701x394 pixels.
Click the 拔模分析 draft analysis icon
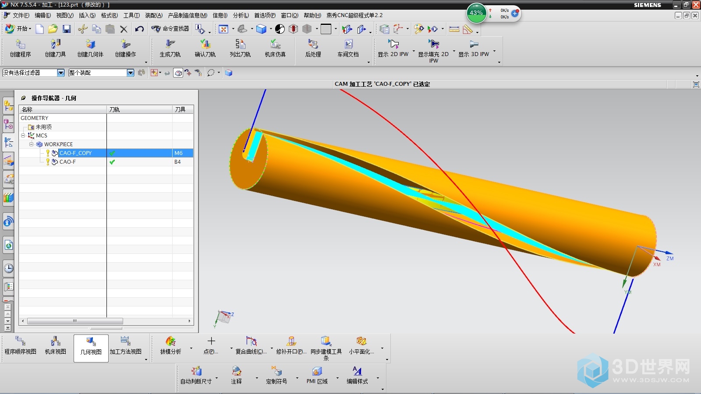point(170,341)
